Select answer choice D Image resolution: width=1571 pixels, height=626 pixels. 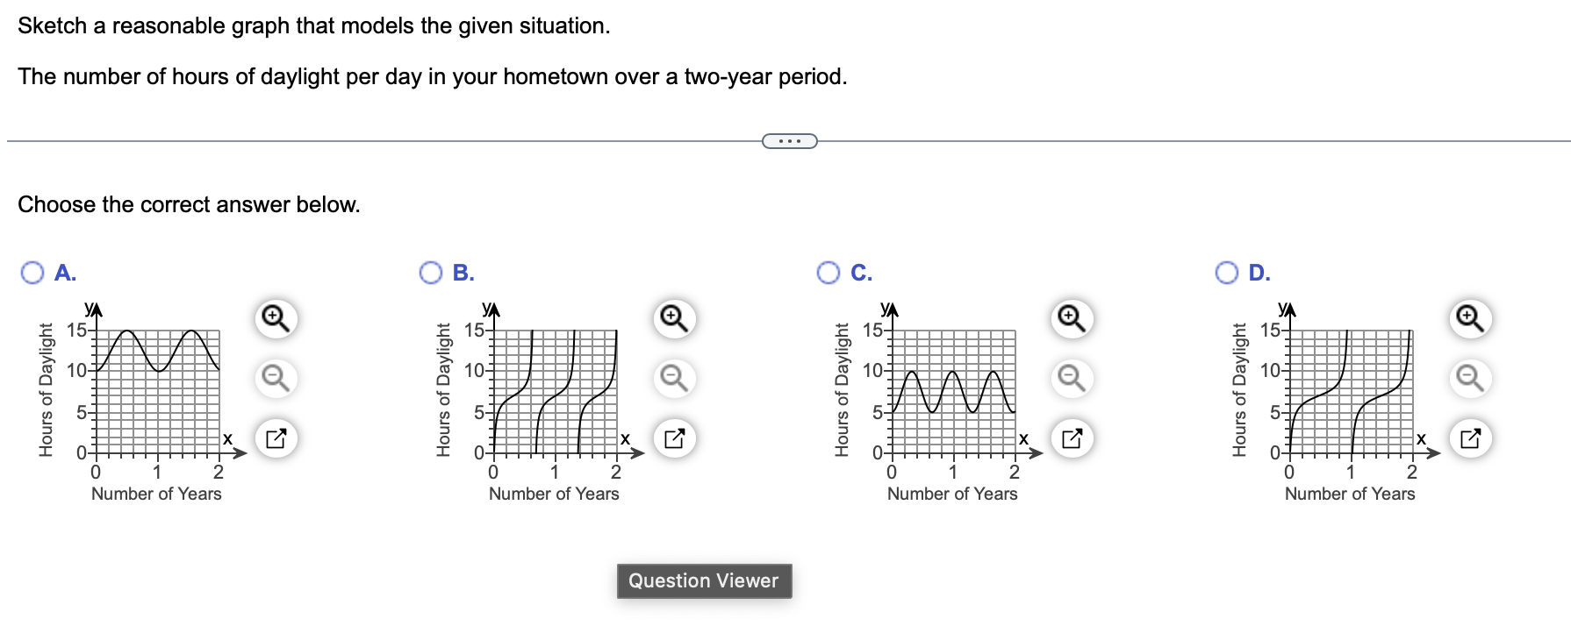tap(1225, 272)
